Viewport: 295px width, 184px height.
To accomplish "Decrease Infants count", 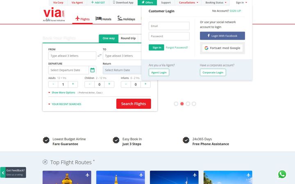I will (x=126, y=84).
